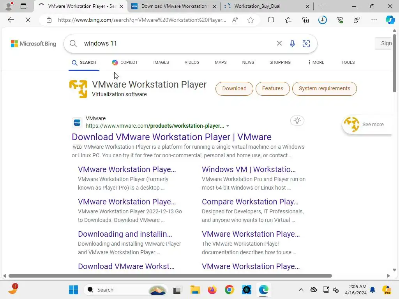Open the Favorites list icon

pos(288,20)
